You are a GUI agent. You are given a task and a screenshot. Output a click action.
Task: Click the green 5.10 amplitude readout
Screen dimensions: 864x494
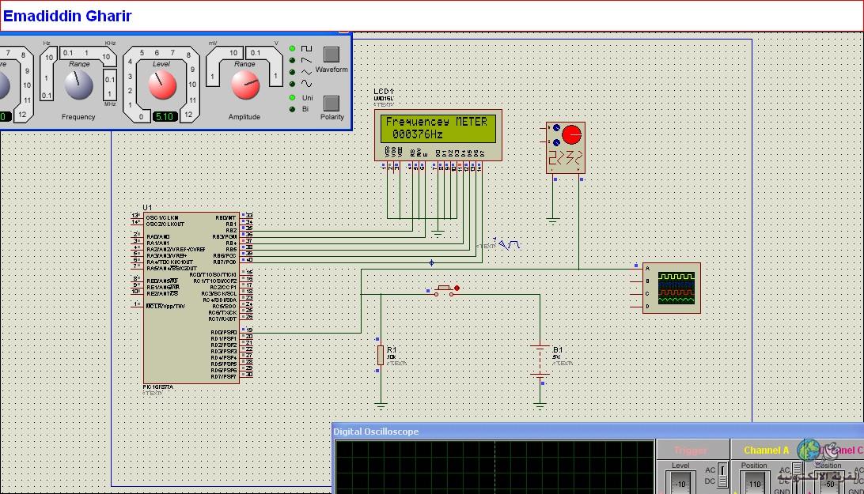[x=165, y=116]
